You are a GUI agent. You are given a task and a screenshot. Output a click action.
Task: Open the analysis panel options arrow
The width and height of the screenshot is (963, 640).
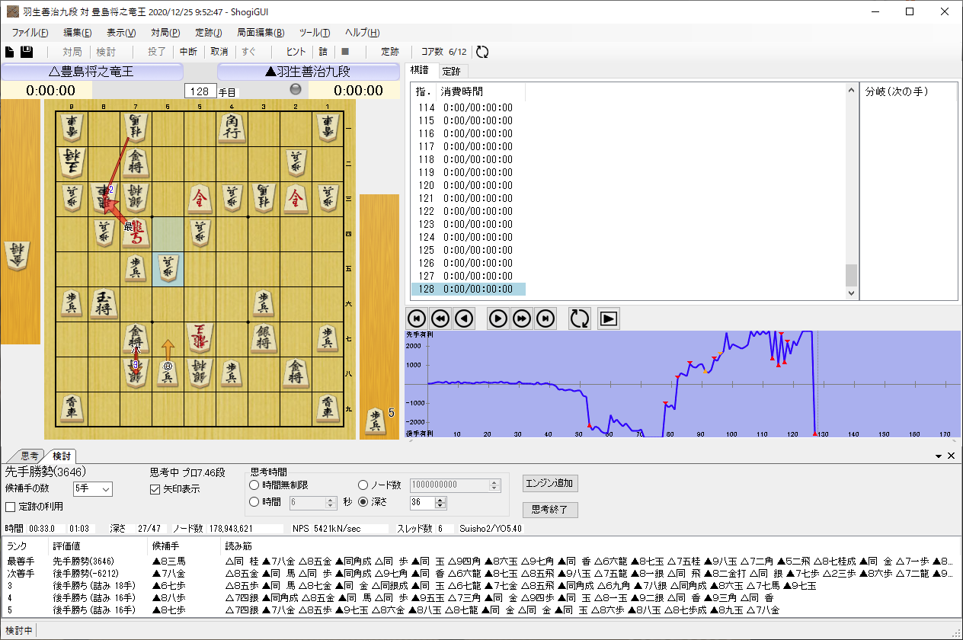point(939,456)
